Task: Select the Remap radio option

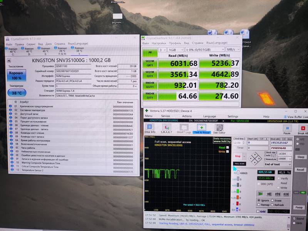Action: (259, 205)
